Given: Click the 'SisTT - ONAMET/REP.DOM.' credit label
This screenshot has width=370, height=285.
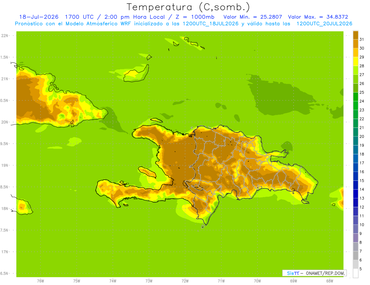Looking at the screenshot, I should click(314, 273).
